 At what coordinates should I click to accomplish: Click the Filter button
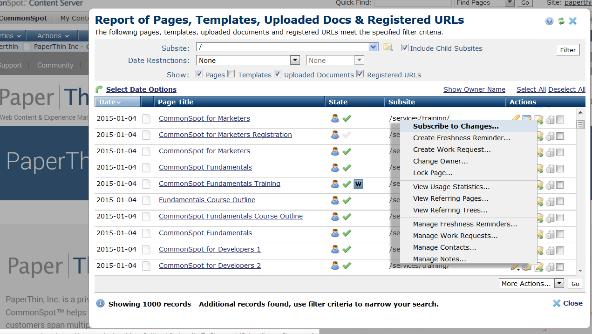(568, 50)
